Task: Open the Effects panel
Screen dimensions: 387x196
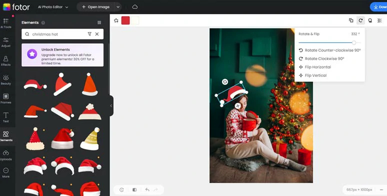Action: click(6, 61)
